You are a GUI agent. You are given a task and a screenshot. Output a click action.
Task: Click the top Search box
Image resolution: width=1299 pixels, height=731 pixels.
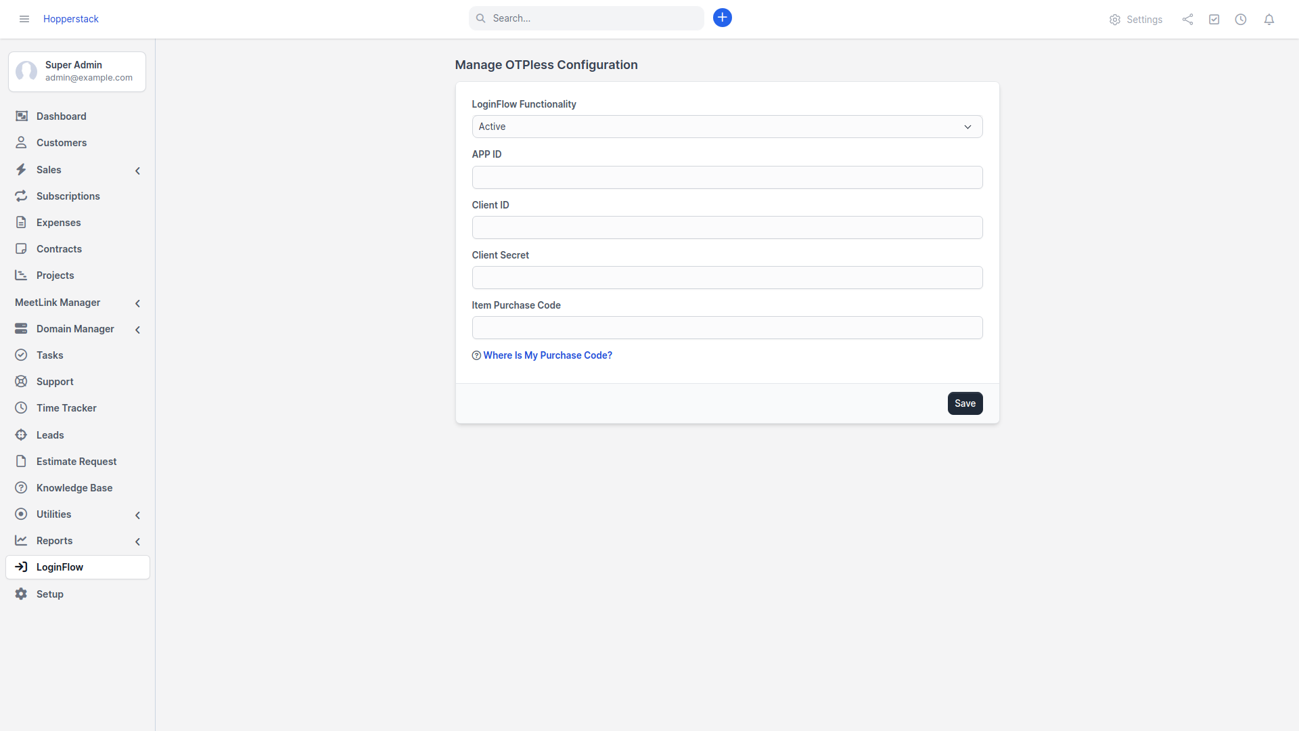[586, 18]
